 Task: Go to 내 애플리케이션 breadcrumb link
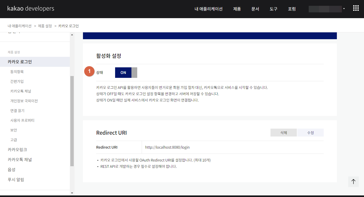click(19, 26)
